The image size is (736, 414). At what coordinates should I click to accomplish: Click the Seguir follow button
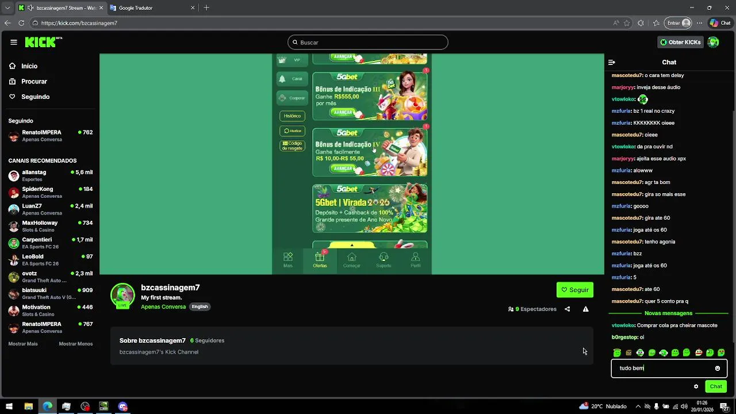(575, 290)
